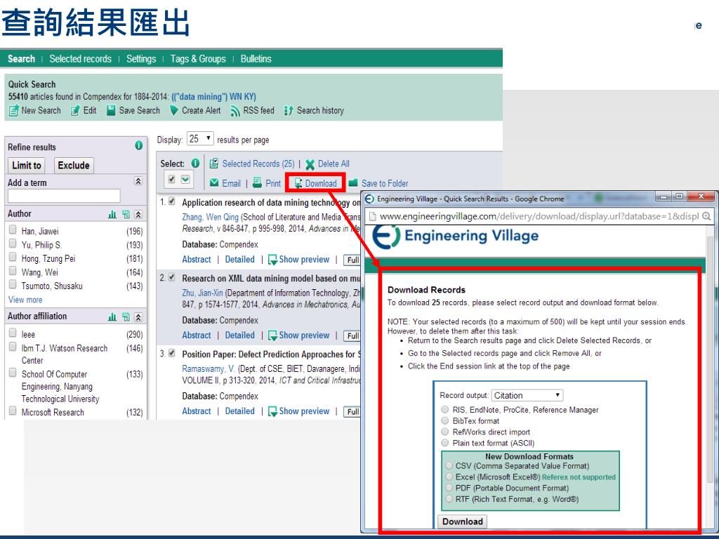Click the Author export data icon

pyautogui.click(x=126, y=214)
